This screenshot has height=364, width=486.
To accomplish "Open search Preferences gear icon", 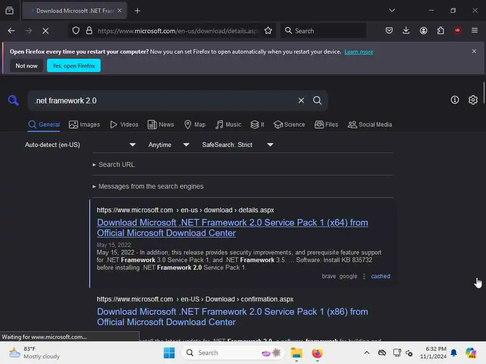I will tap(473, 100).
